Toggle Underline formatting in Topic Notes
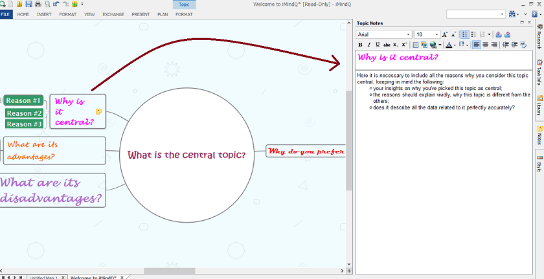The width and height of the screenshot is (544, 279). (x=378, y=45)
